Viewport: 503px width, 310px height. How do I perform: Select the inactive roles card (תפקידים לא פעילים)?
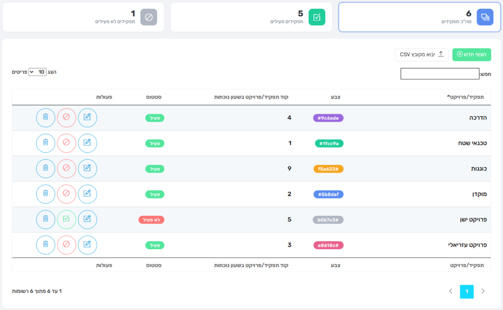point(84,17)
